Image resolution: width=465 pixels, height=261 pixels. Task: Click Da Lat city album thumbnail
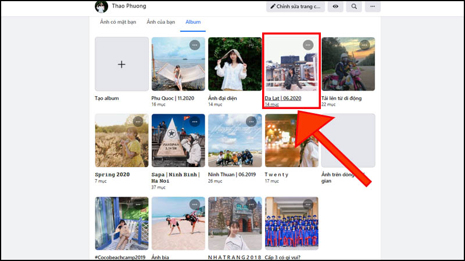tap(292, 64)
